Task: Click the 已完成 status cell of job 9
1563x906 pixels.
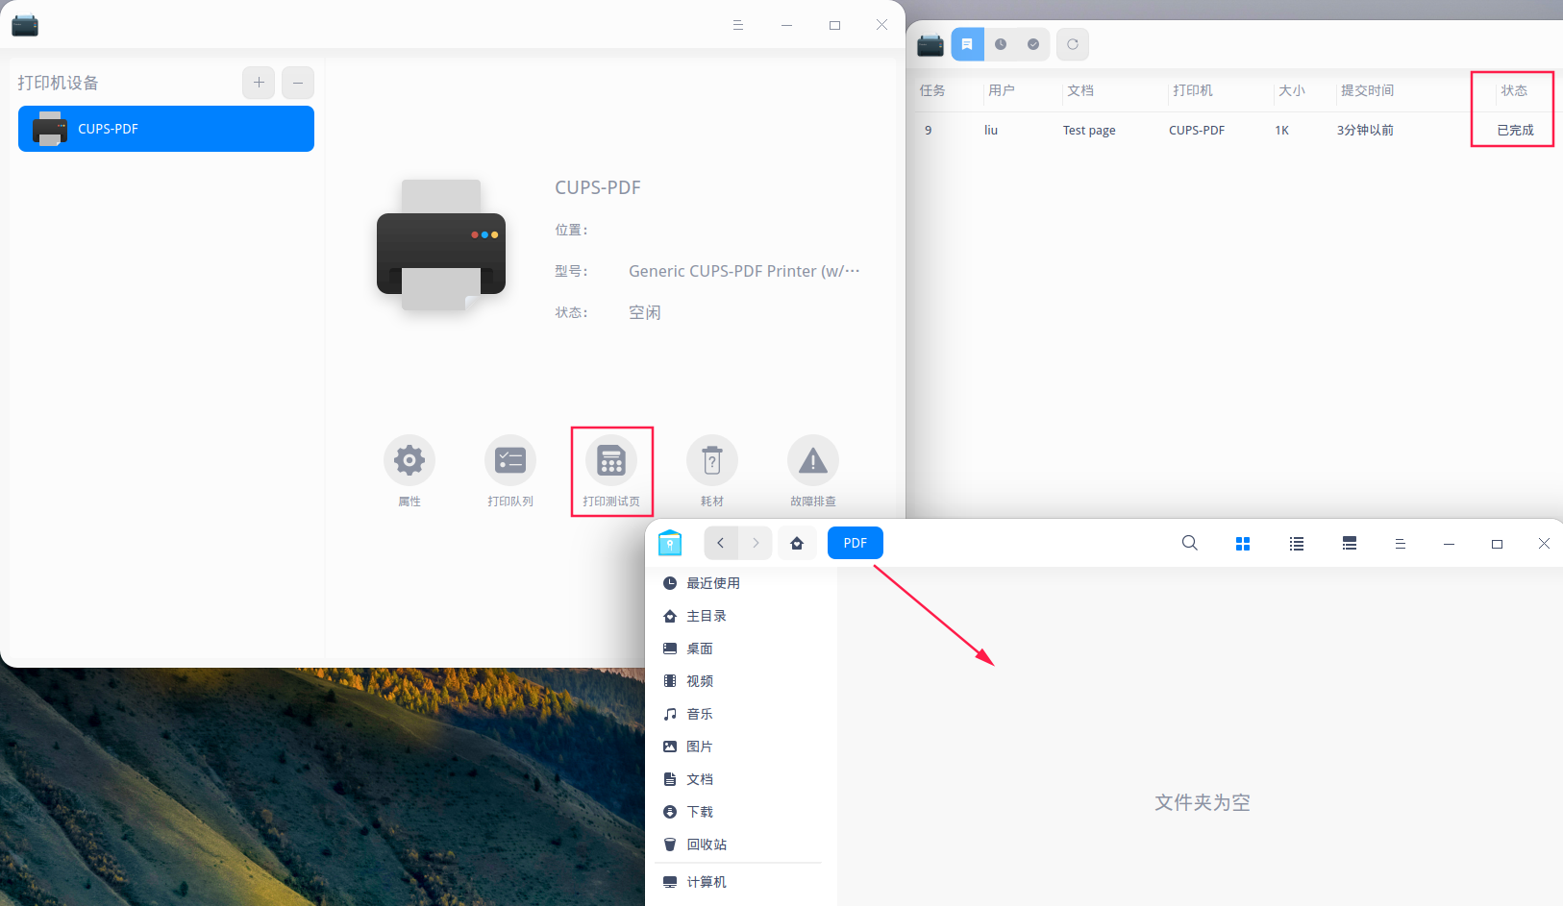Action: 1516,130
